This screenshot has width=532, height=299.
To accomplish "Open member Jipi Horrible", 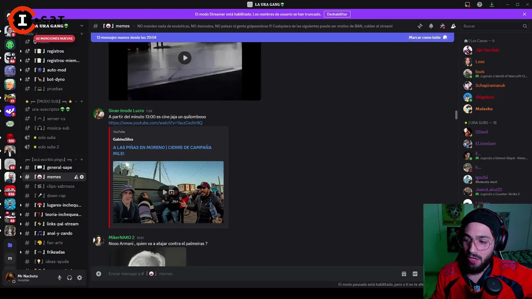I will [x=487, y=50].
